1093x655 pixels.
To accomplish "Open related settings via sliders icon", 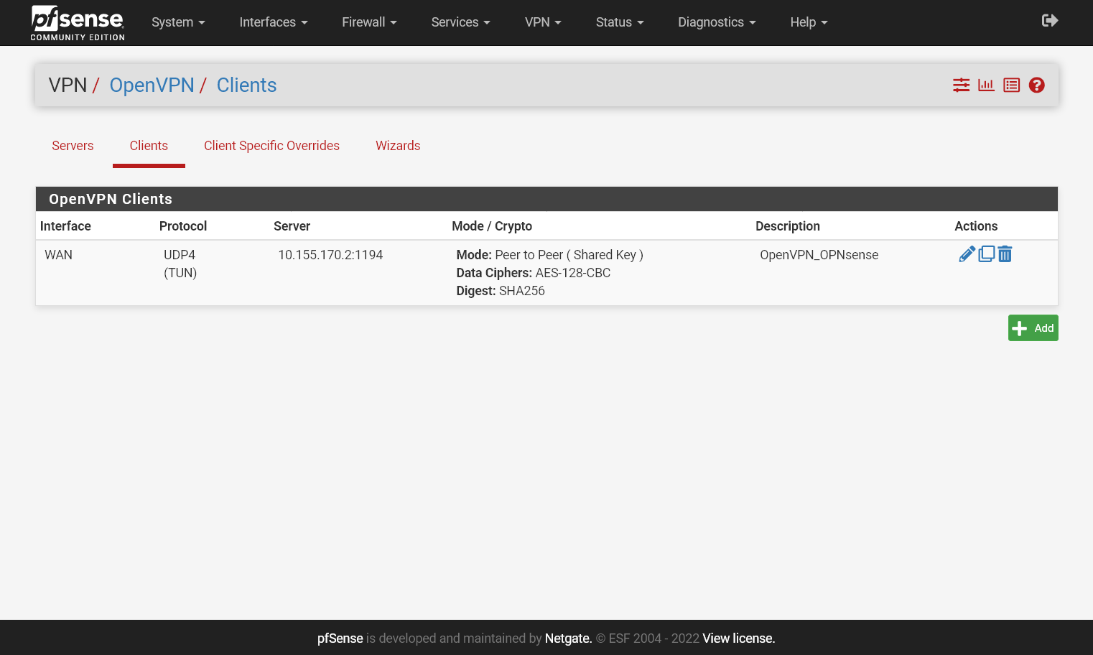I will (961, 85).
